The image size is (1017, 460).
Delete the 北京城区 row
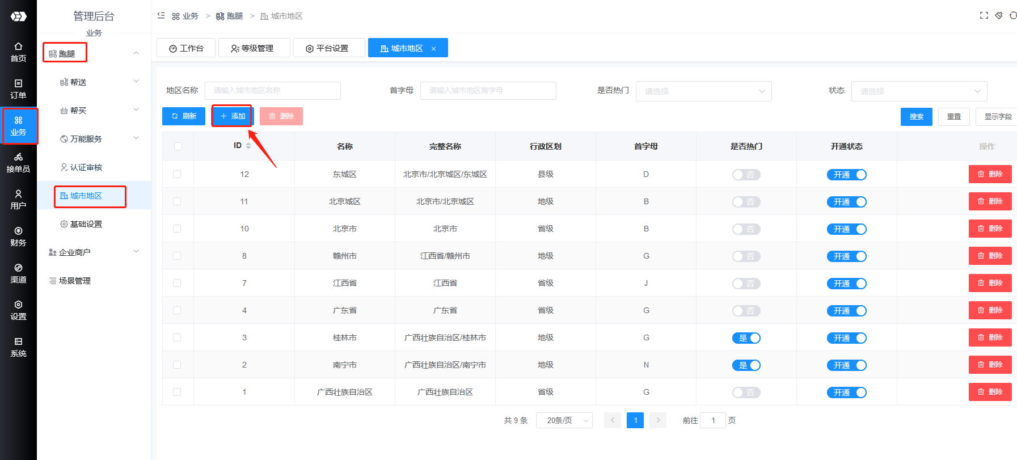click(x=990, y=201)
